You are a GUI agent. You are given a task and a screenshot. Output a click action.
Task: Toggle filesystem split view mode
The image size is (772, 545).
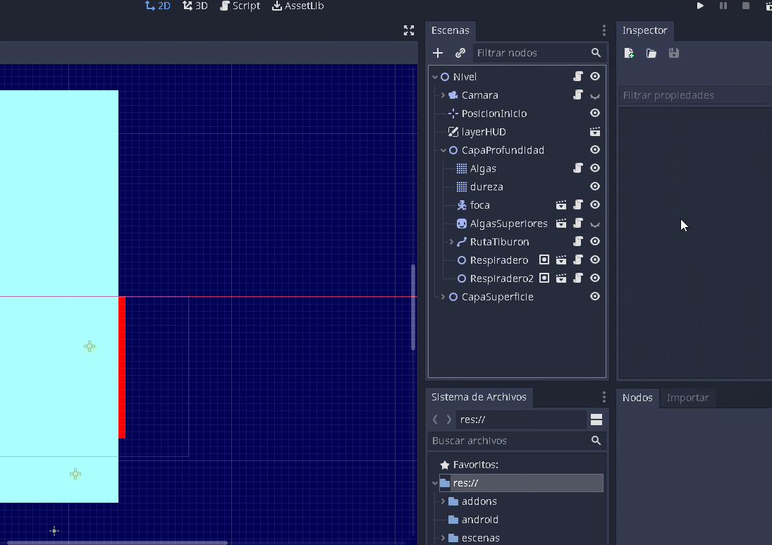(x=596, y=420)
